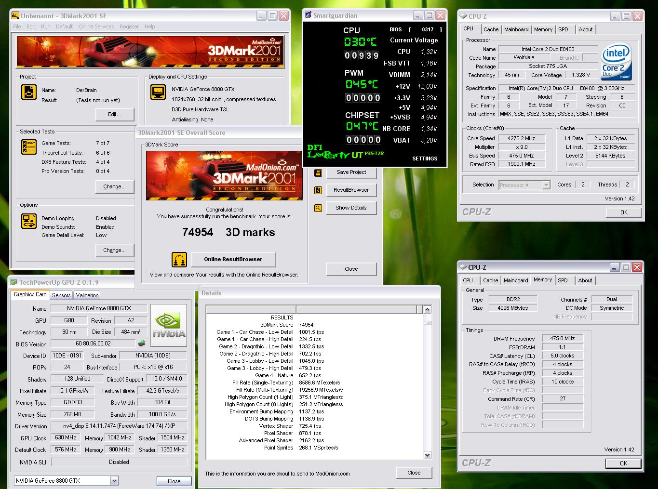Screen dimensions: 658x489
Task: Click the Edit... button in Project section
Action: pyautogui.click(x=114, y=114)
